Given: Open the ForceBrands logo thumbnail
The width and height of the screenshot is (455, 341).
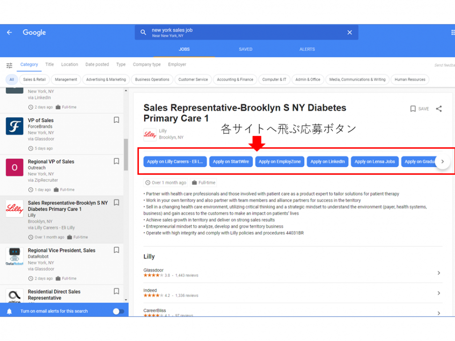Looking at the screenshot, I should 15,126.
